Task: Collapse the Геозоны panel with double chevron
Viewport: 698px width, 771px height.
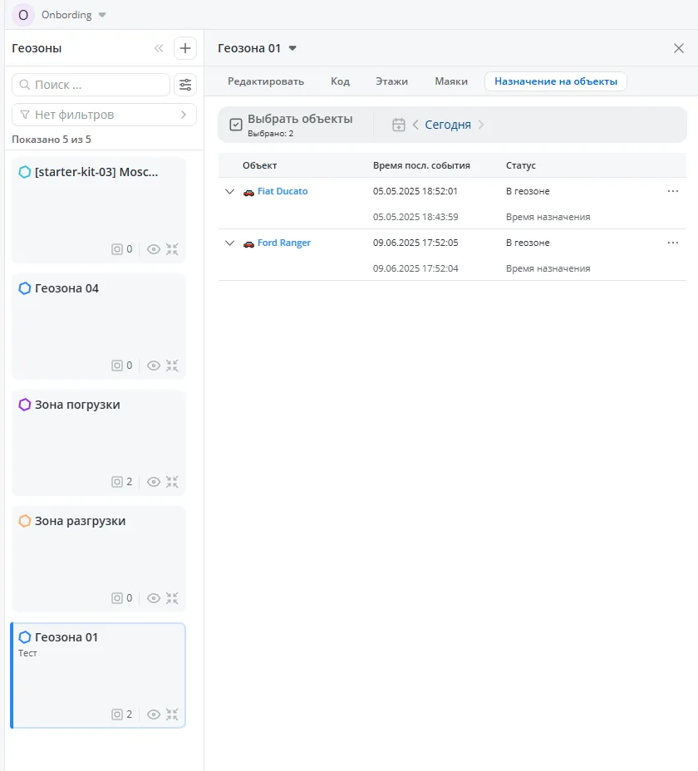Action: tap(159, 48)
